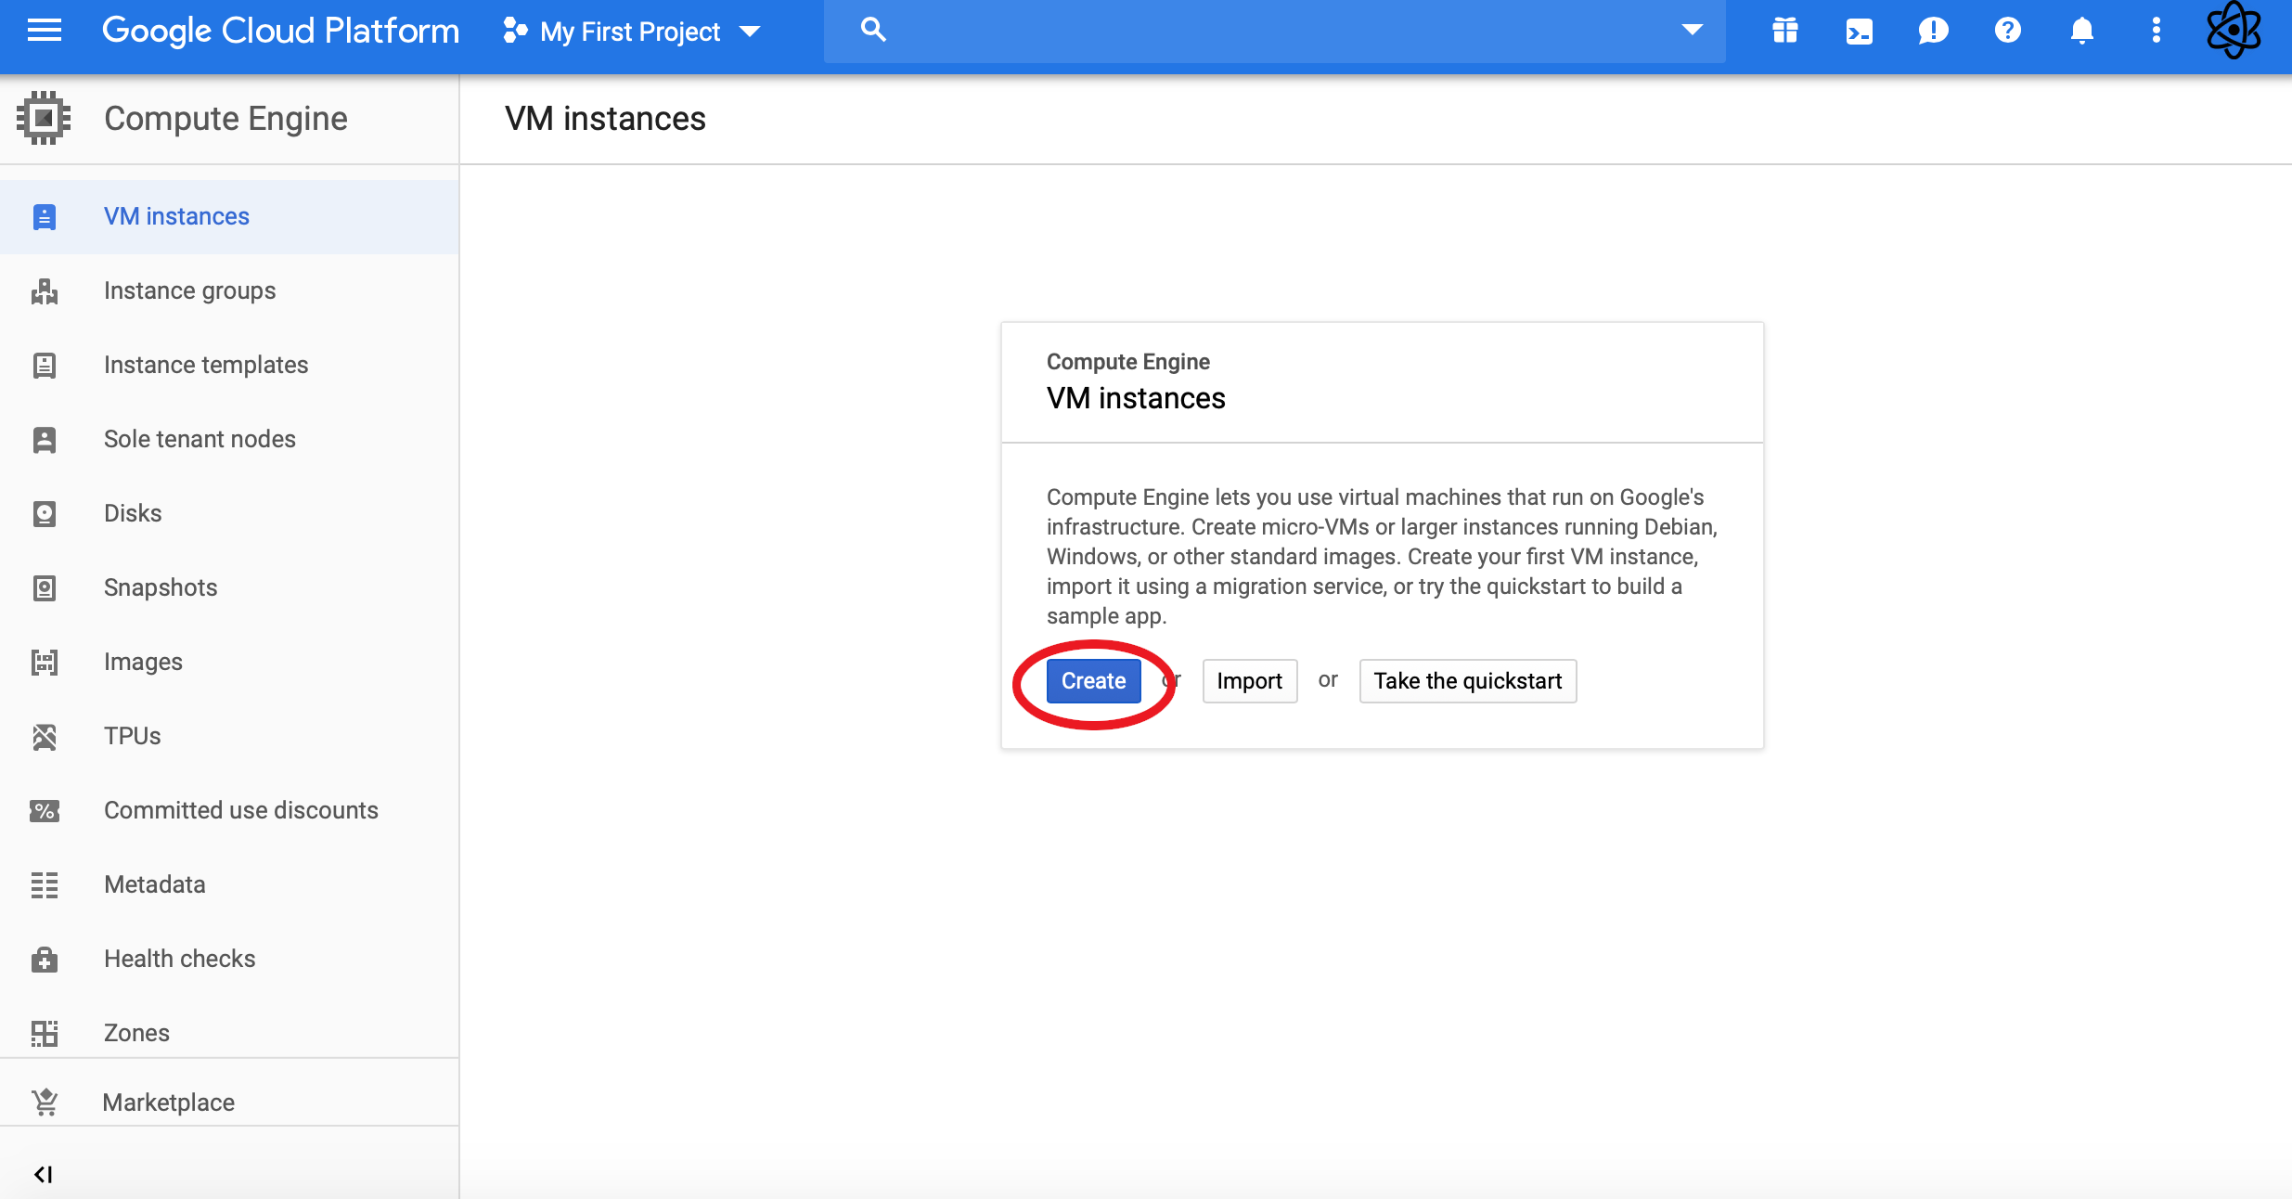Click the Metadata list icon
Screen dimensions: 2292x1199
pyautogui.click(x=45, y=885)
